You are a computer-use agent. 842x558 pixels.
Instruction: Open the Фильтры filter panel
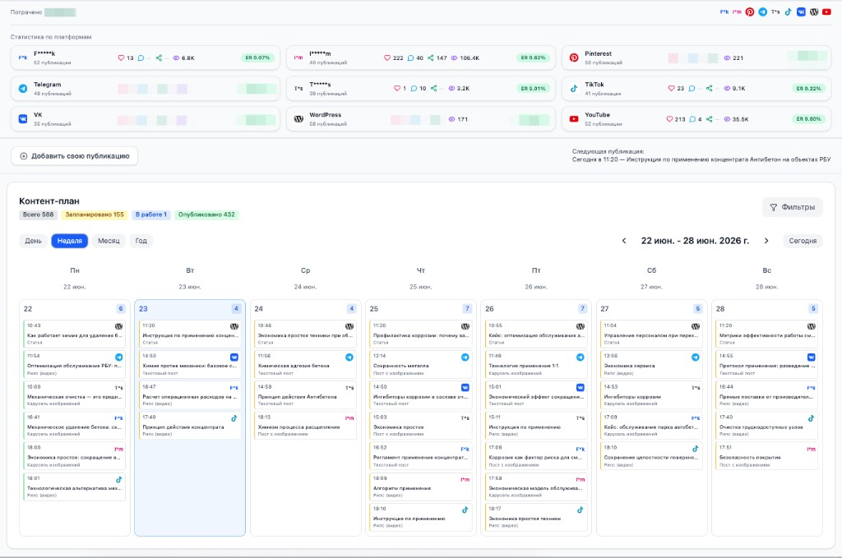click(792, 207)
